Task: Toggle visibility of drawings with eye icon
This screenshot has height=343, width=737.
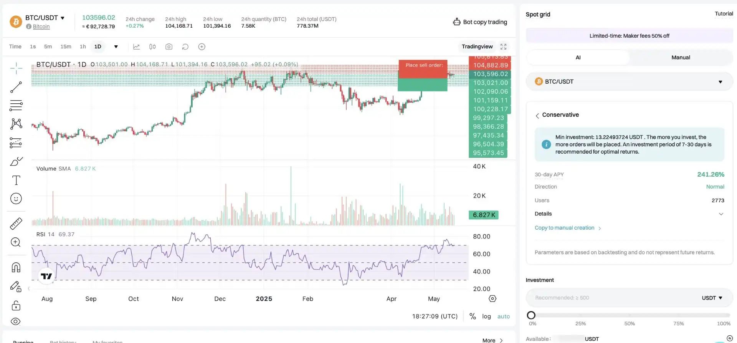Action: tap(16, 321)
